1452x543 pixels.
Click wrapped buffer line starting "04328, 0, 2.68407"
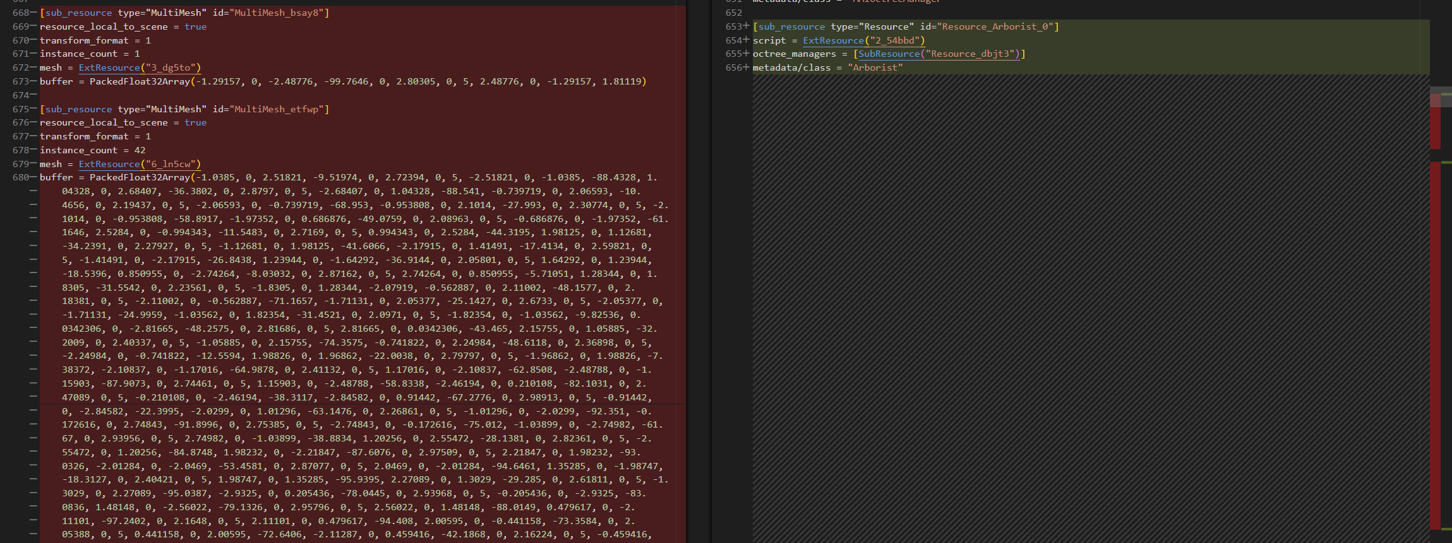pyautogui.click(x=351, y=191)
